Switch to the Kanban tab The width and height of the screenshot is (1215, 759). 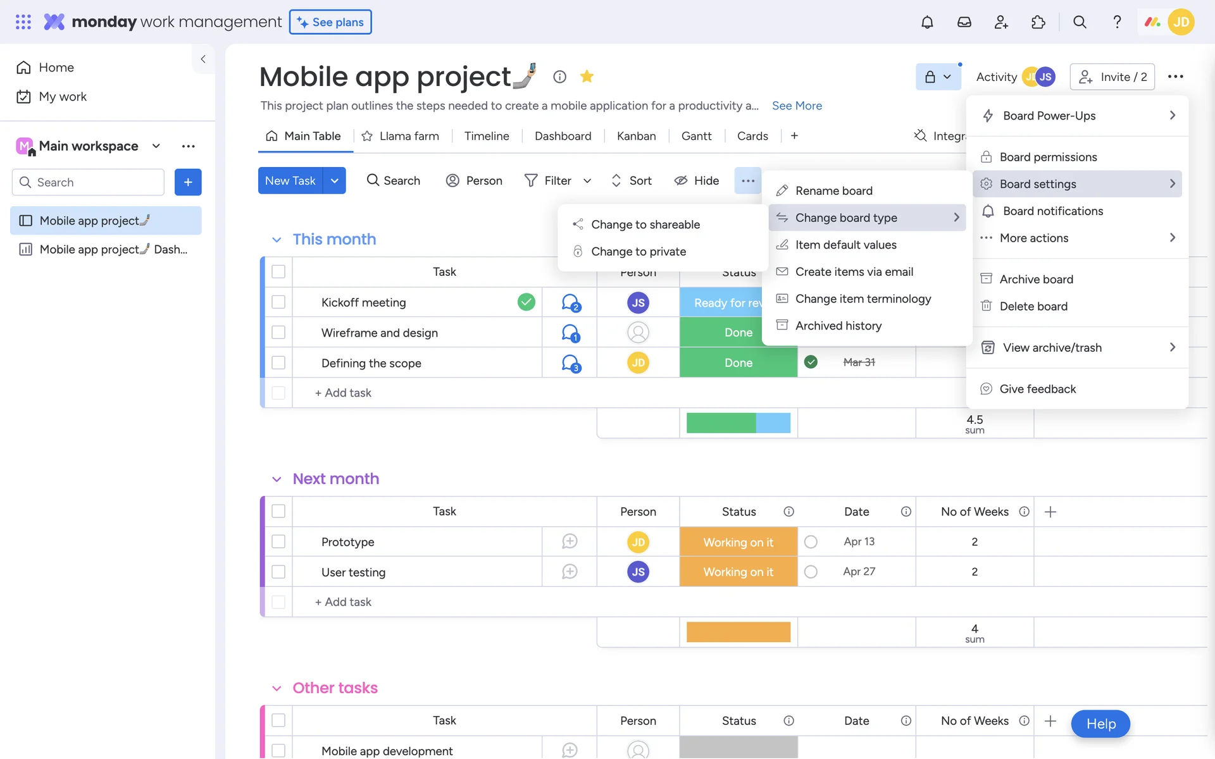[636, 136]
